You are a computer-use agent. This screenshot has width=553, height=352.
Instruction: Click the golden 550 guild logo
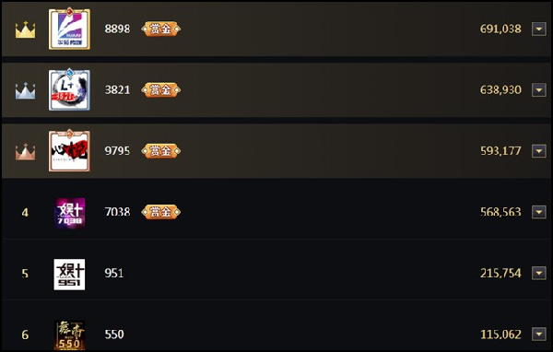tap(69, 335)
